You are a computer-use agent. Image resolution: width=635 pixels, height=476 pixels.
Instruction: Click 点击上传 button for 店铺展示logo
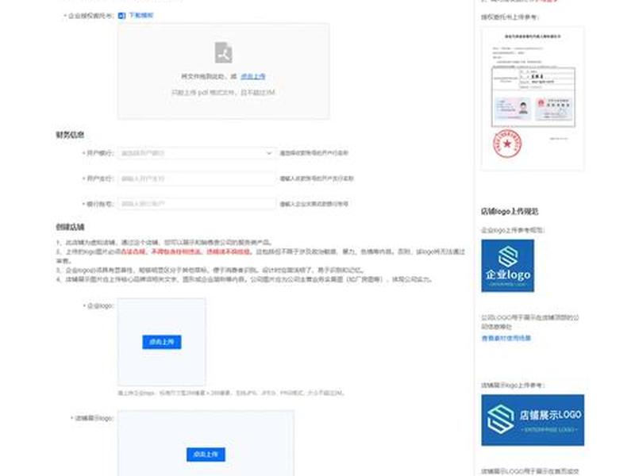[206, 455]
